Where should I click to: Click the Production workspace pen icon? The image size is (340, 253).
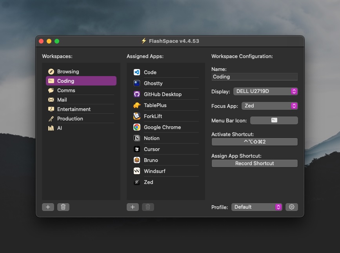tap(51, 118)
